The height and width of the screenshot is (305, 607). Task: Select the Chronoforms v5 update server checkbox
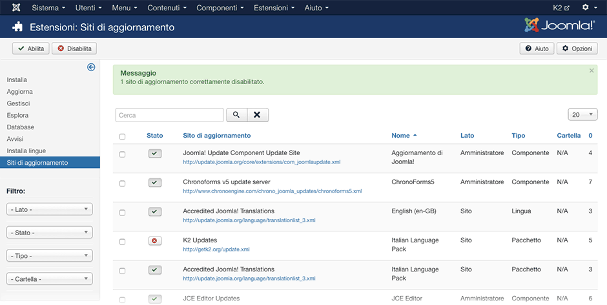click(123, 184)
